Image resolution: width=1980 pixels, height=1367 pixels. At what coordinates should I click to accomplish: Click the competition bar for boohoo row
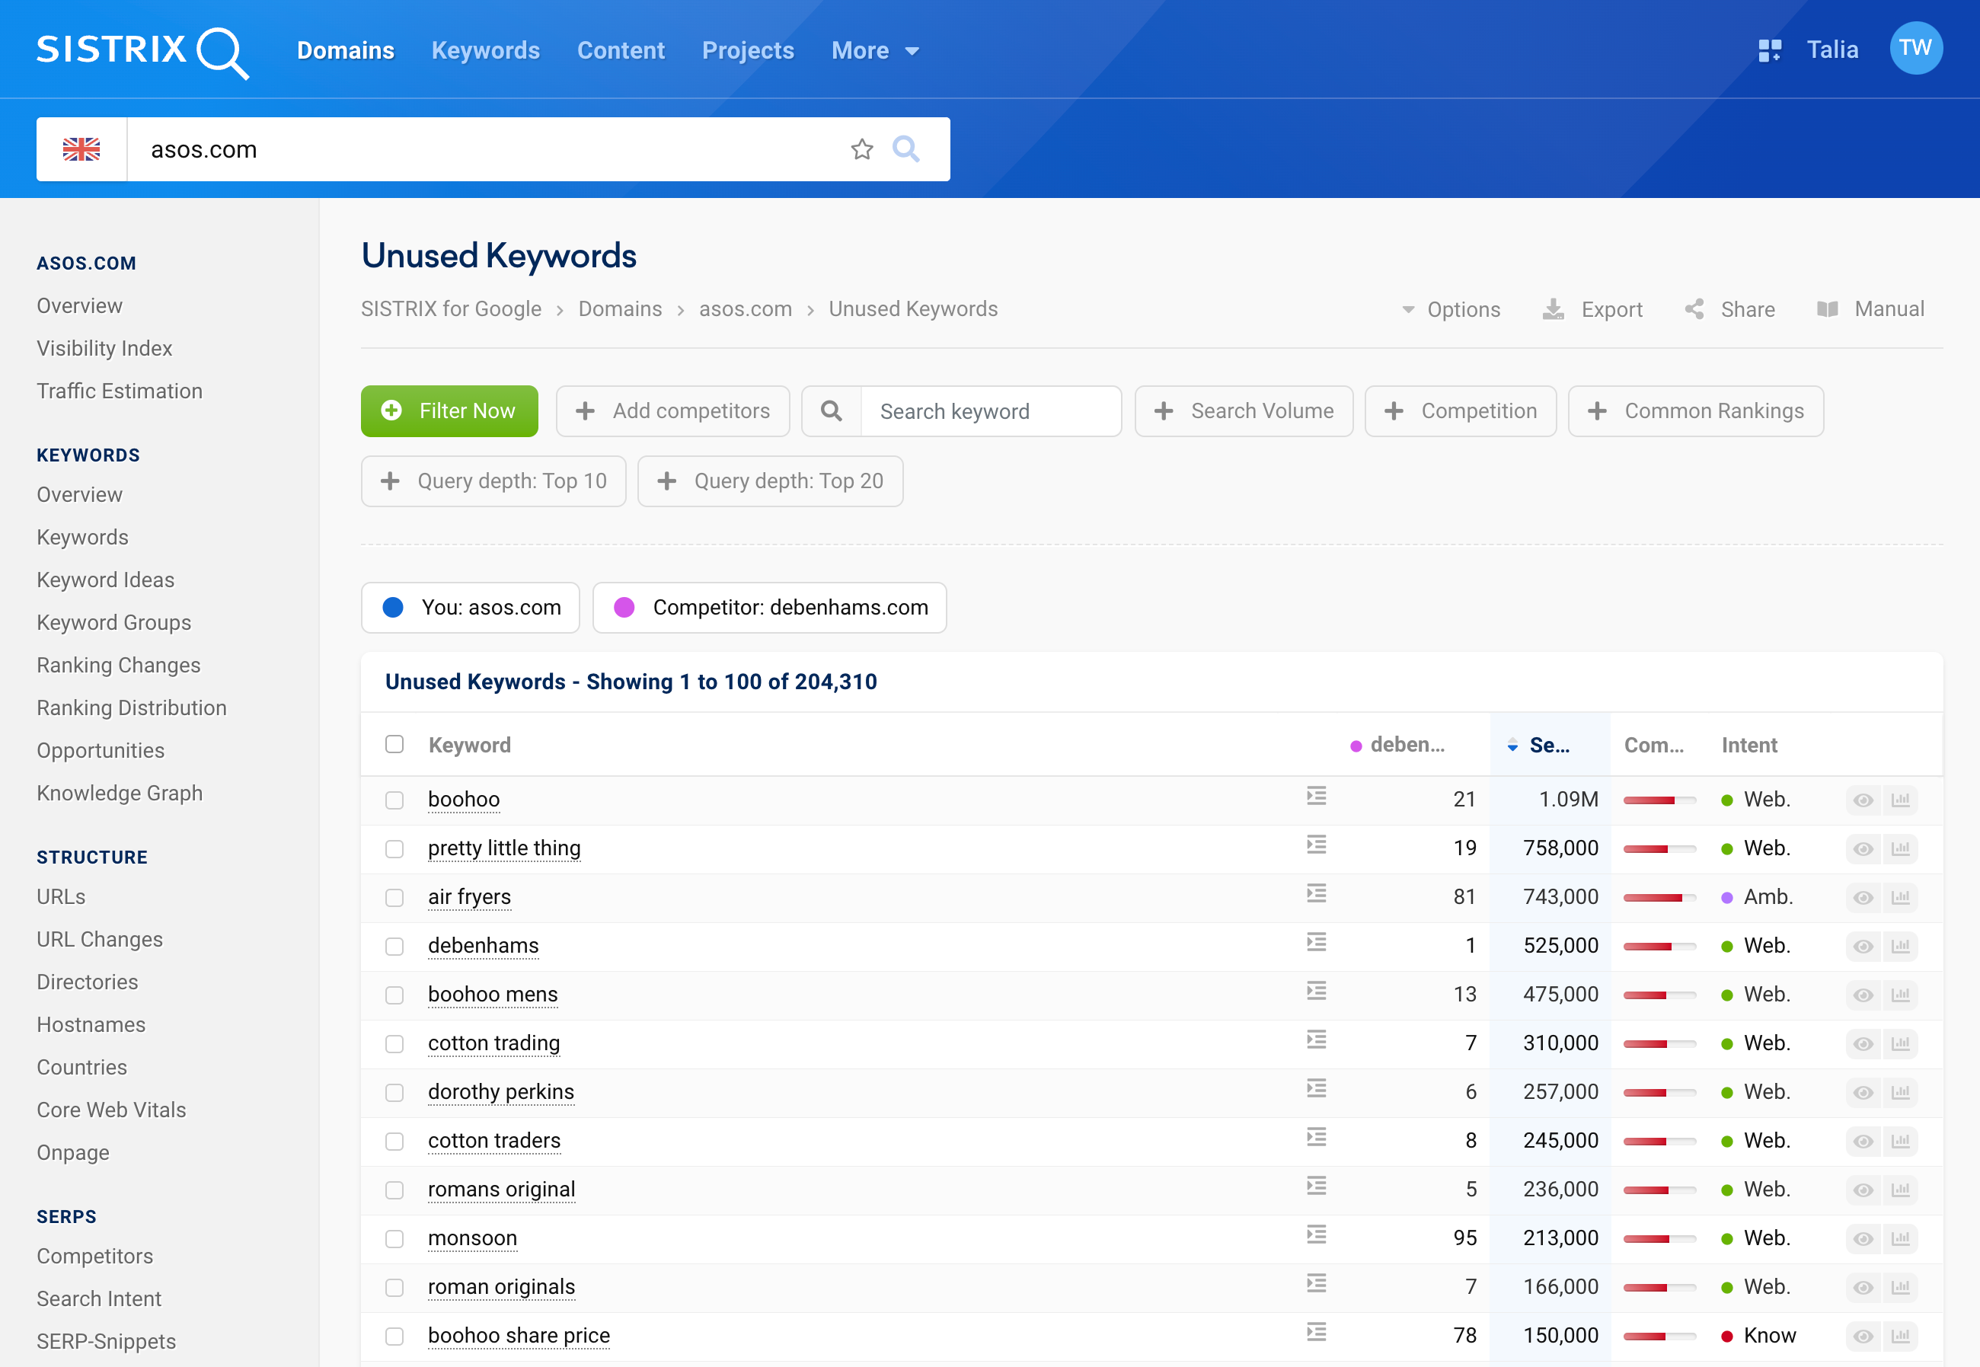pos(1659,801)
